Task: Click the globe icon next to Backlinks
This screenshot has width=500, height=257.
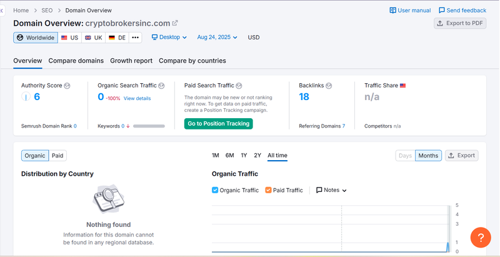Action: [329, 86]
